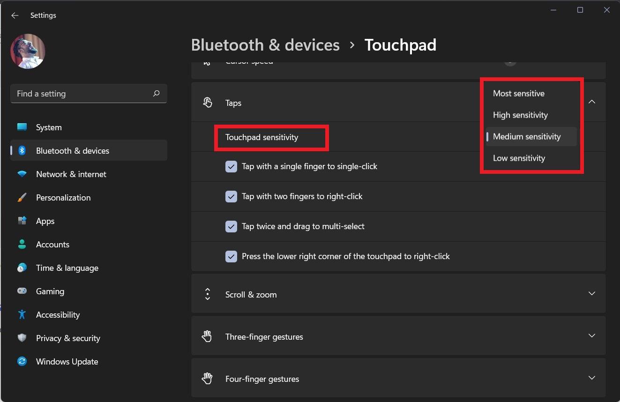The height and width of the screenshot is (402, 620).
Task: Uncheck Tap with two fingers to right-click
Action: point(231,196)
